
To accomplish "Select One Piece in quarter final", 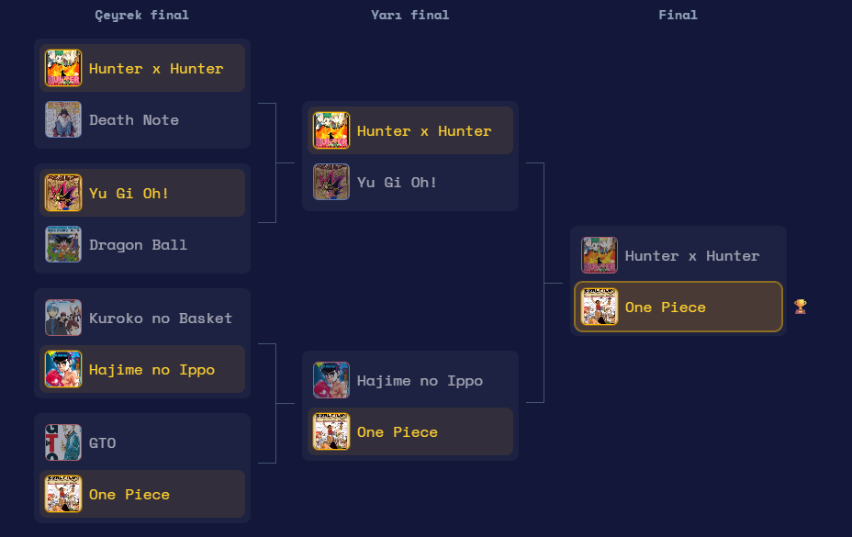I will 142,494.
